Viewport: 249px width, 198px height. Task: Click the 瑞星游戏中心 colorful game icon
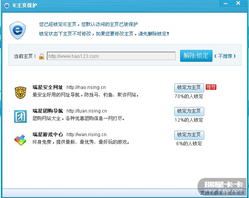pos(20,140)
